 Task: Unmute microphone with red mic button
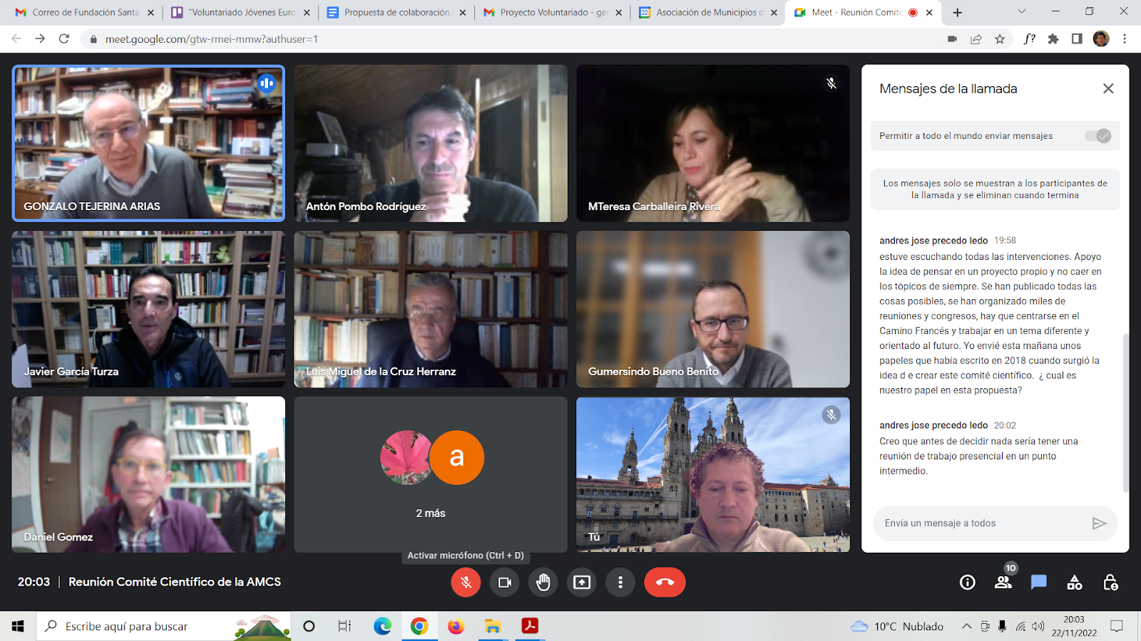[x=466, y=583]
